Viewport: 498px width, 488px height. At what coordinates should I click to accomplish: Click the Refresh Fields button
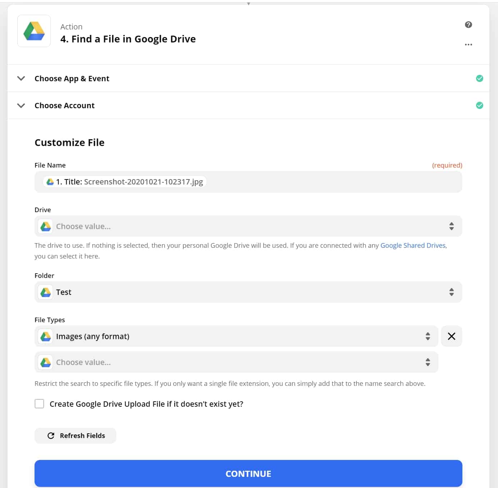(x=76, y=435)
